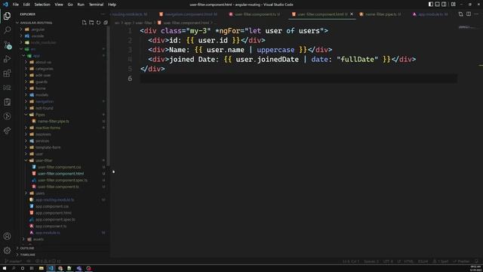
Task: Open the Accounts menu icon
Action: (x=7, y=236)
